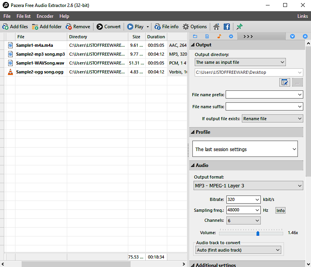
Task: Open the Play button dropdown arrow
Action: coord(148,27)
